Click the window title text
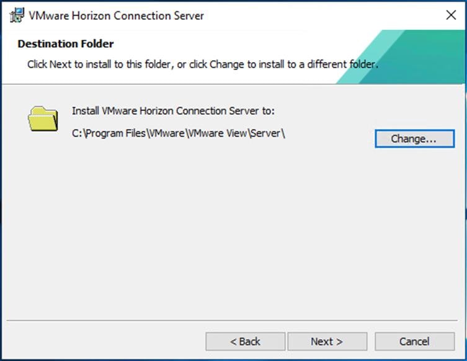Image resolution: width=467 pixels, height=361 pixels. click(x=116, y=16)
